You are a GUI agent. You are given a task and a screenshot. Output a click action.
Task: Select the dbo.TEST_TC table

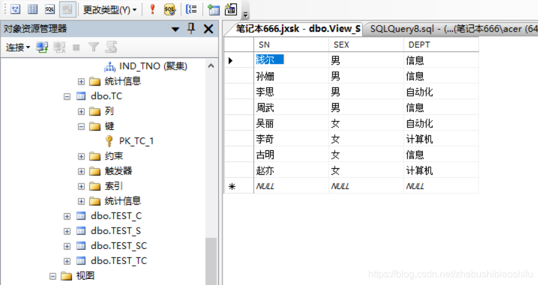click(119, 261)
